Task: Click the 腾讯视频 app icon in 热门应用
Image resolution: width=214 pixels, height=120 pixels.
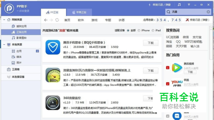Action: 177,67
